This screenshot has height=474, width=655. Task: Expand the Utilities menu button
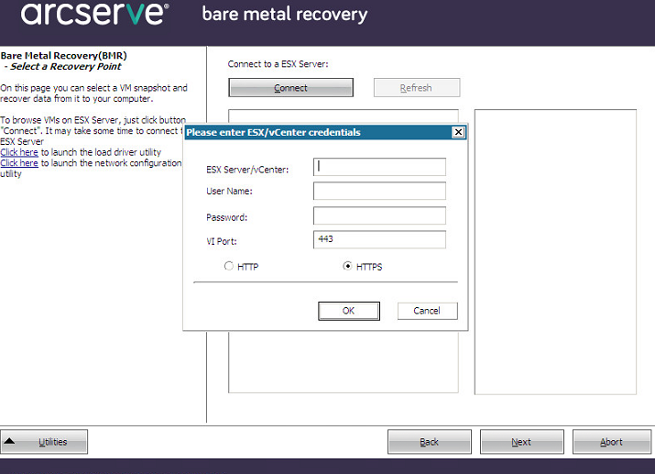pos(44,442)
